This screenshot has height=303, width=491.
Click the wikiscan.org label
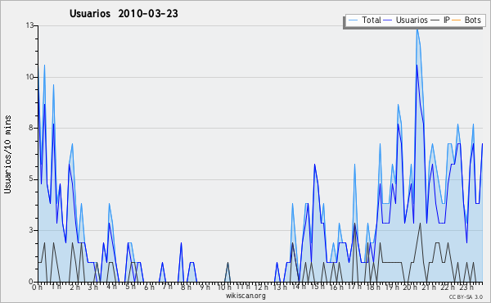(245, 296)
